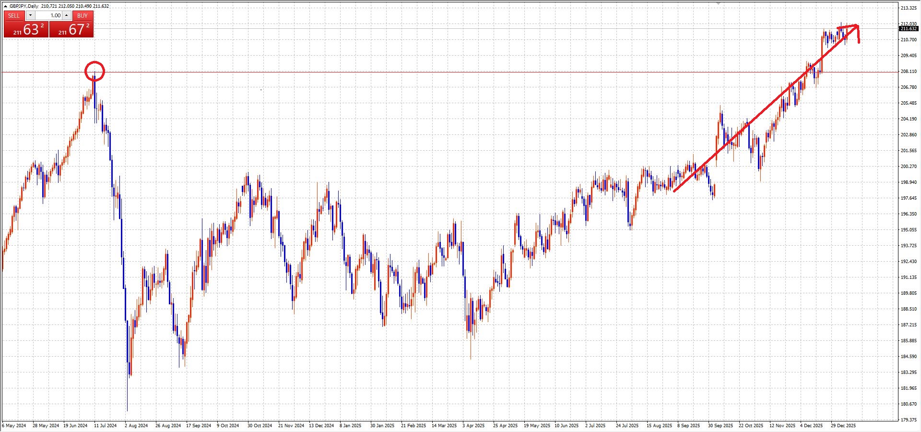Click the BUY button
The width and height of the screenshot is (921, 432).
tap(82, 16)
